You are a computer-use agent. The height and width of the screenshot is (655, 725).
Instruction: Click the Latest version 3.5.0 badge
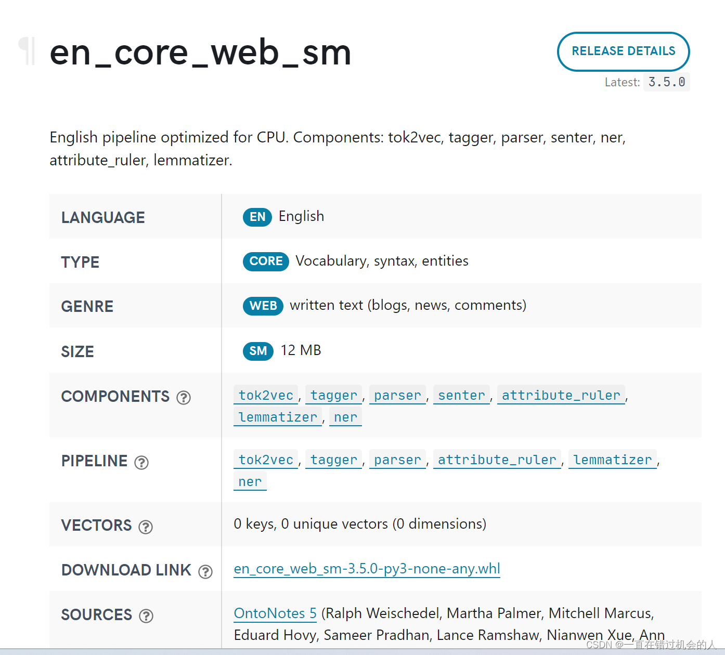click(667, 82)
